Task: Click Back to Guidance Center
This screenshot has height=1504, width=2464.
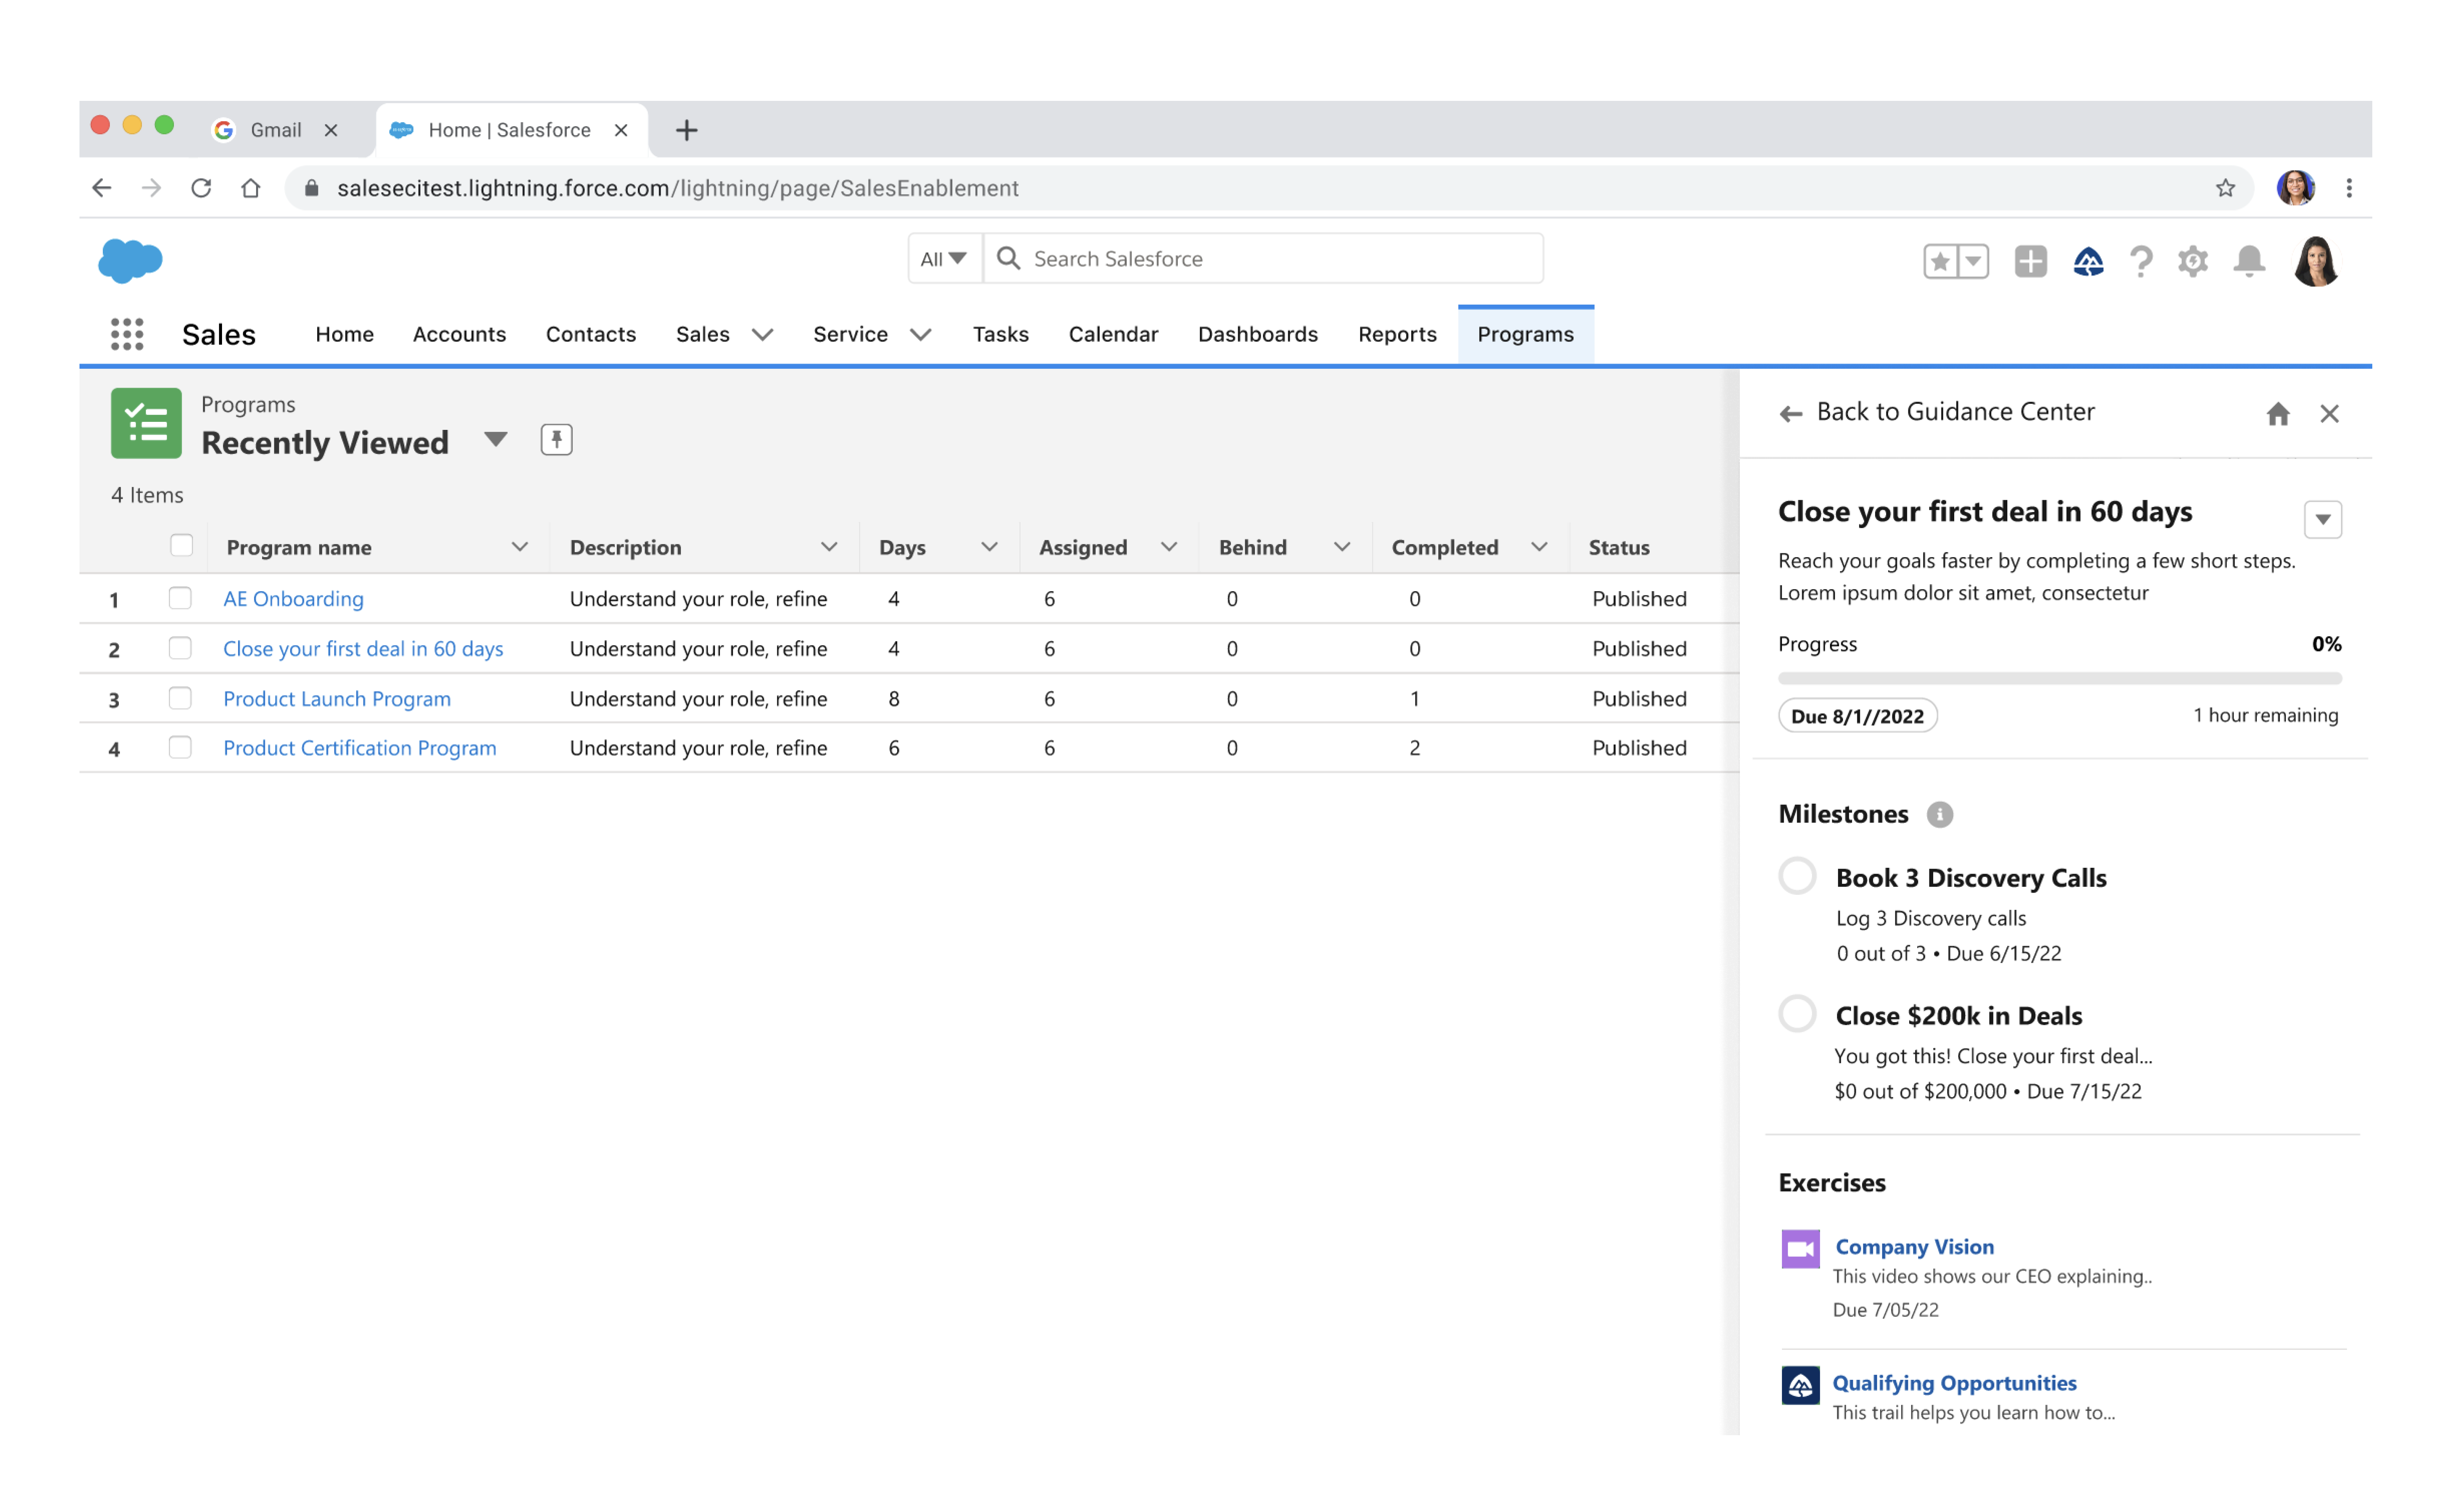Action: [1955, 411]
